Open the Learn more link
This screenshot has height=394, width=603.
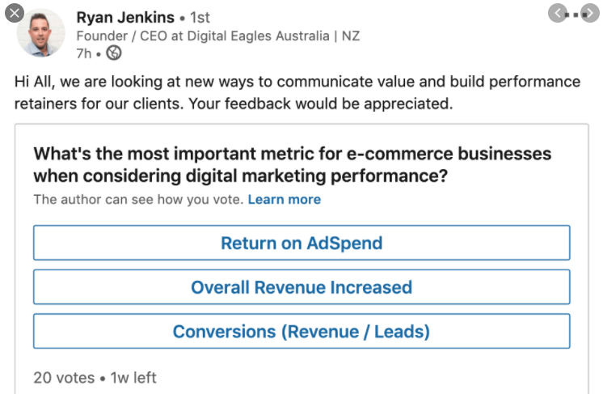point(285,199)
